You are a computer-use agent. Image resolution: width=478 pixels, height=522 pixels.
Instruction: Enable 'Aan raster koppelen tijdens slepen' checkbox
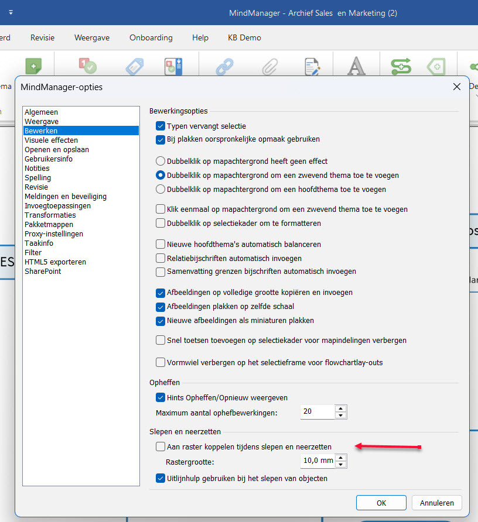point(161,447)
